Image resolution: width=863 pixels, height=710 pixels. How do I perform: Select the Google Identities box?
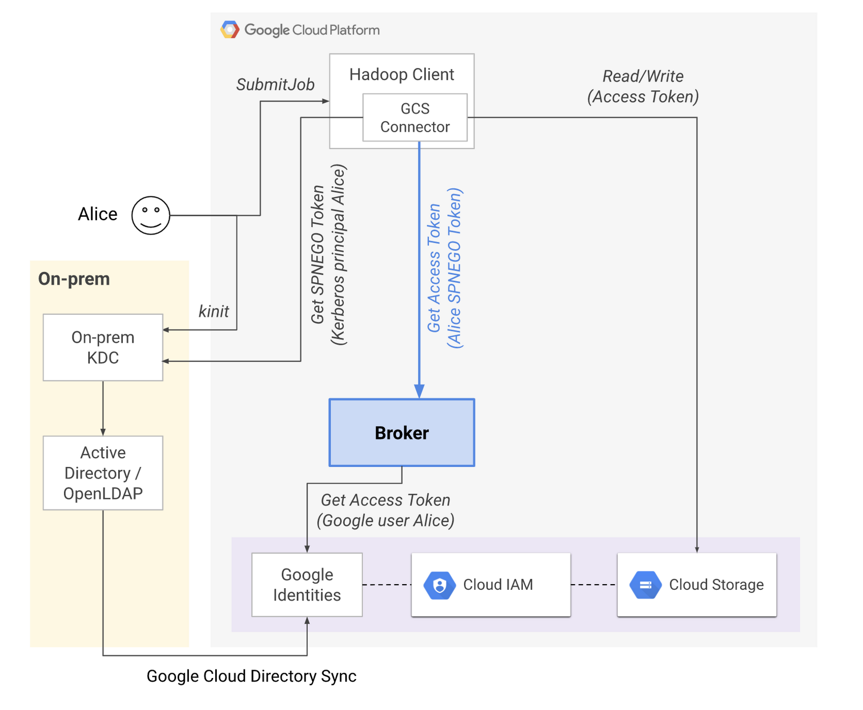(x=307, y=585)
